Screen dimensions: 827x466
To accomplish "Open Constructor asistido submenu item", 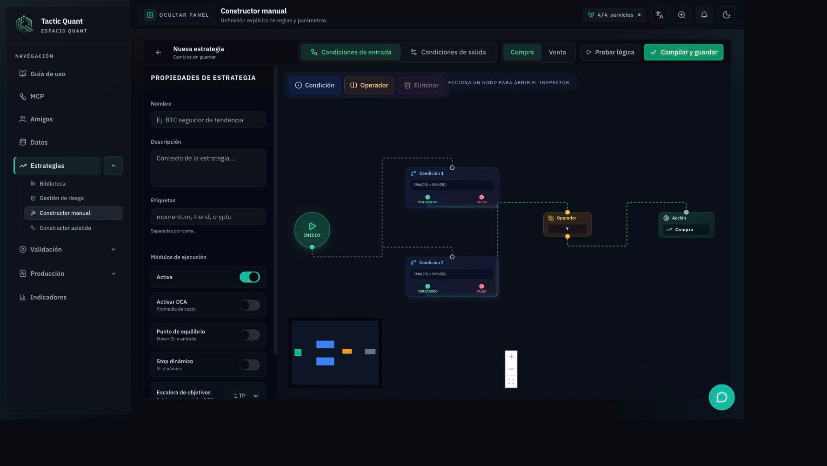I will pyautogui.click(x=73, y=228).
